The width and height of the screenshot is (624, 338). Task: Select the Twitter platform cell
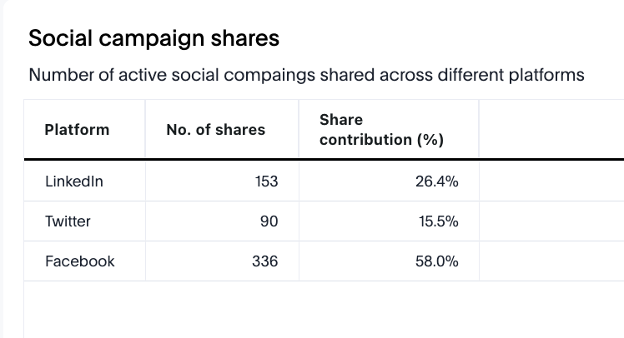[68, 221]
